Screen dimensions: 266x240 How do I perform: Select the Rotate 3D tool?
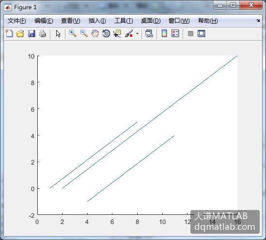106,33
